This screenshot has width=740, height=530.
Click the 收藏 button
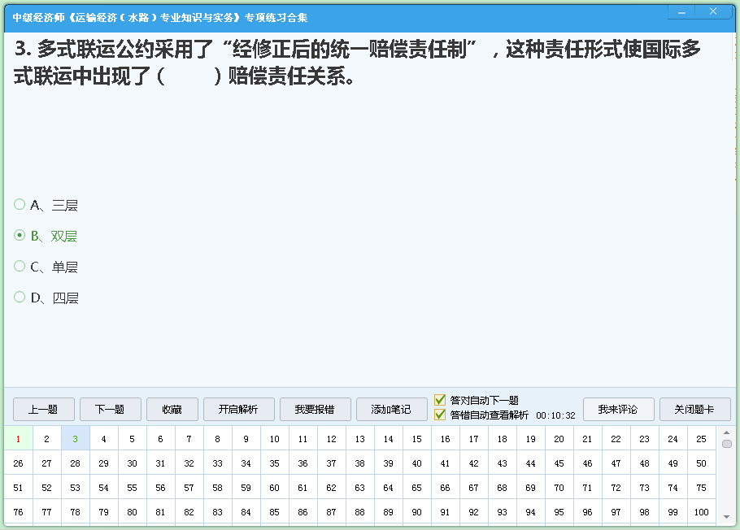pyautogui.click(x=172, y=409)
